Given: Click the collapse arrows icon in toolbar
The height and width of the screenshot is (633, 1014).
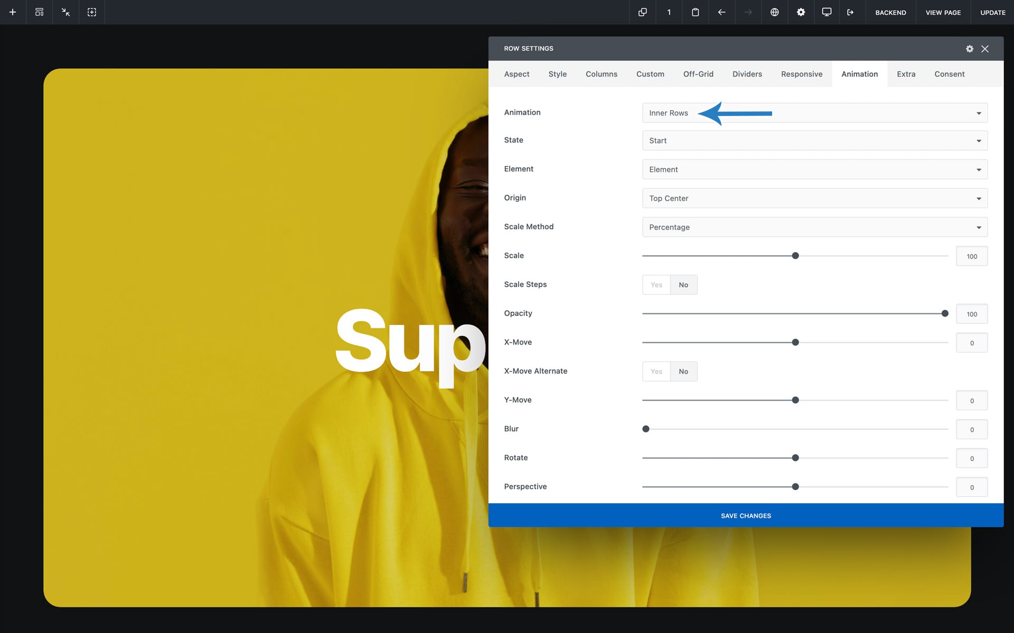Looking at the screenshot, I should coord(65,12).
